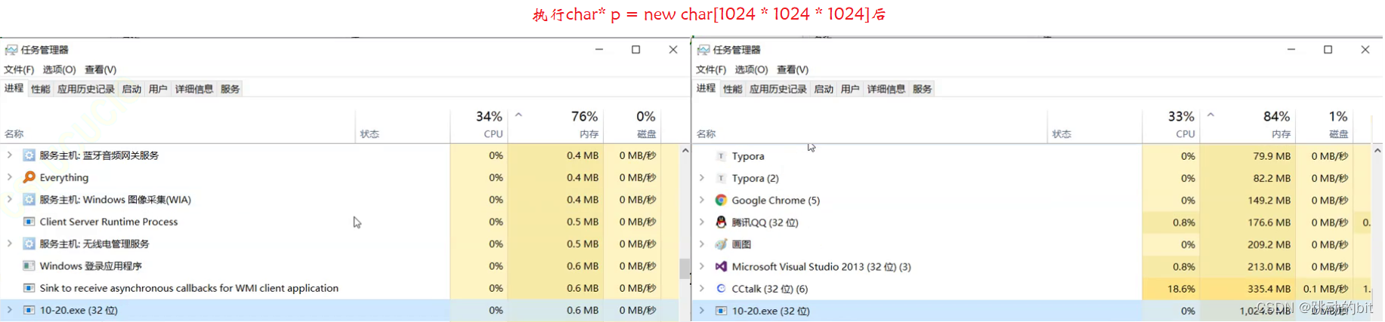The width and height of the screenshot is (1385, 322).
Task: Expand the 腾讯QQ (32 位) process group
Action: coord(701,222)
